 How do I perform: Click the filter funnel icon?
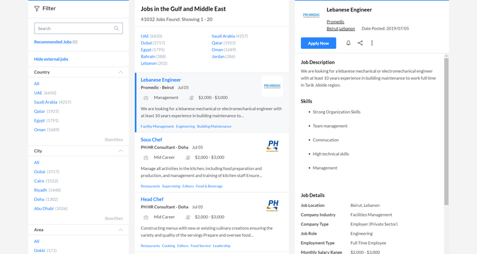[37, 9]
